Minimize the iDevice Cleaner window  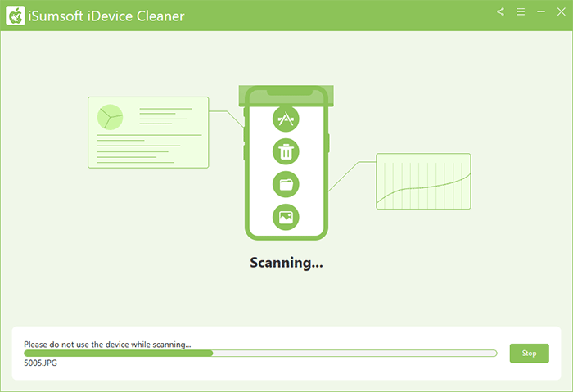click(x=541, y=11)
